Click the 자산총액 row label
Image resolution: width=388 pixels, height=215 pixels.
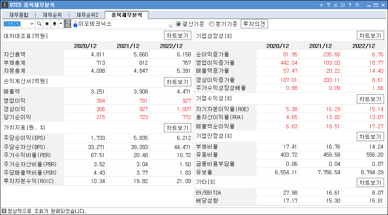pyautogui.click(x=14, y=54)
